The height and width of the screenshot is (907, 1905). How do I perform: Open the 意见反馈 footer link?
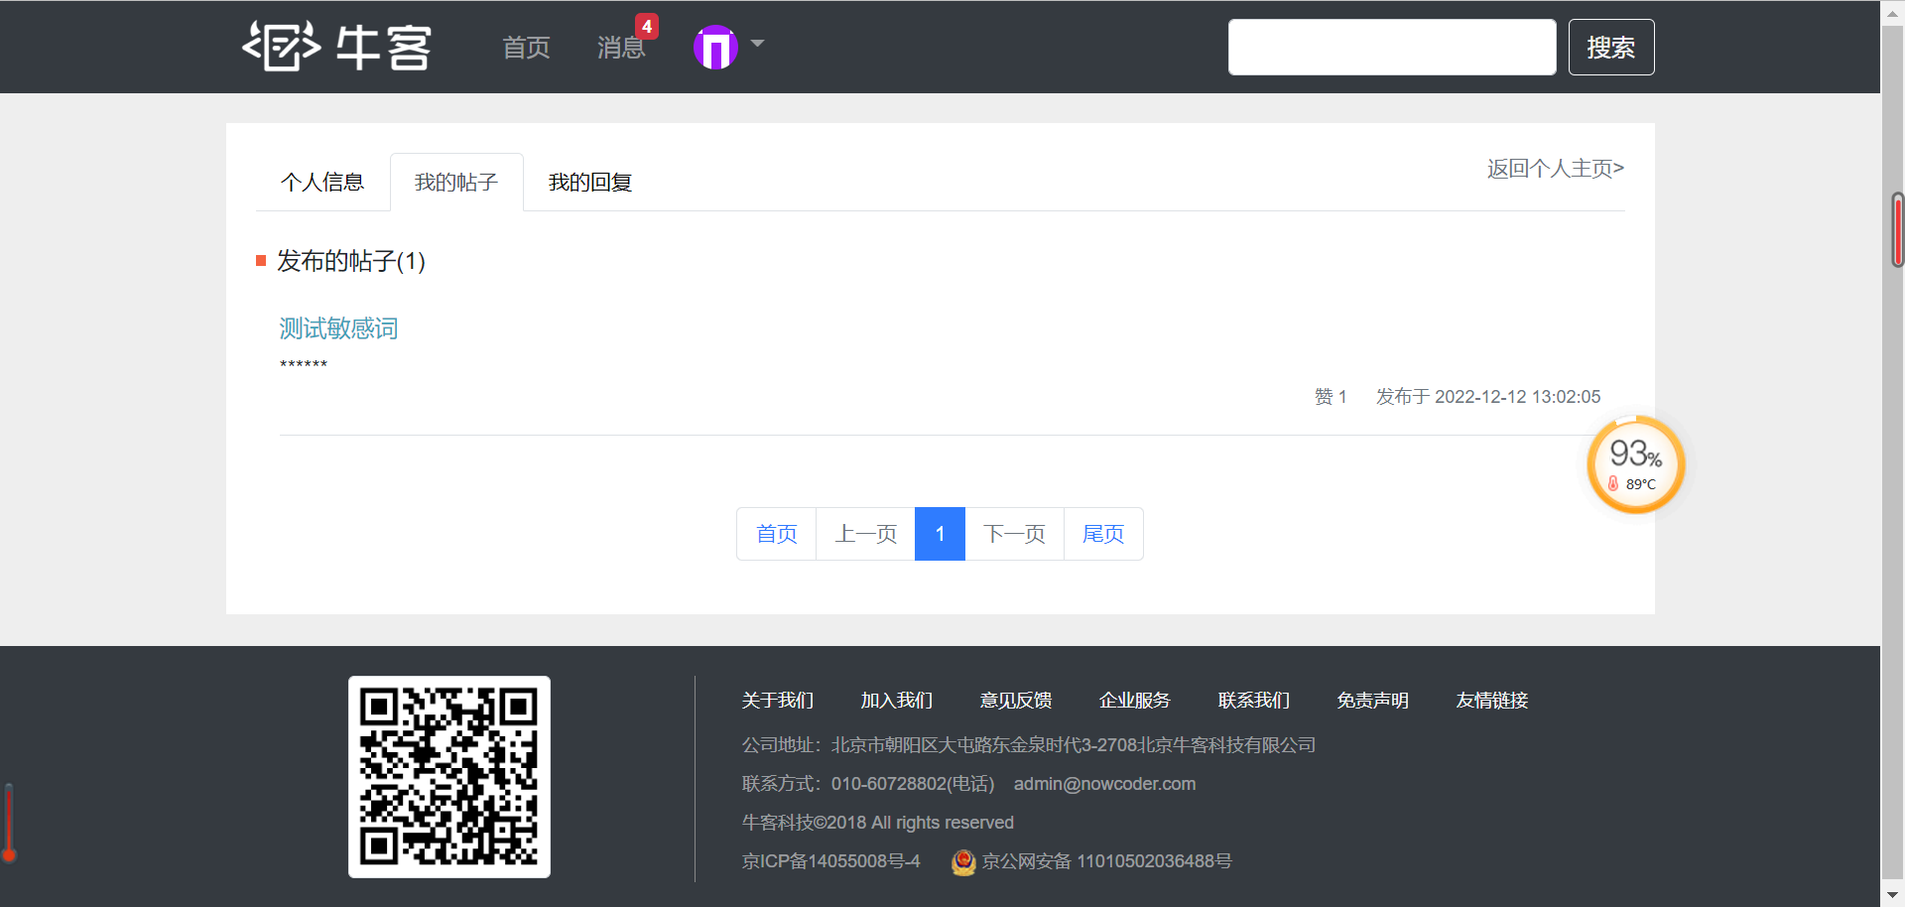tap(1016, 701)
